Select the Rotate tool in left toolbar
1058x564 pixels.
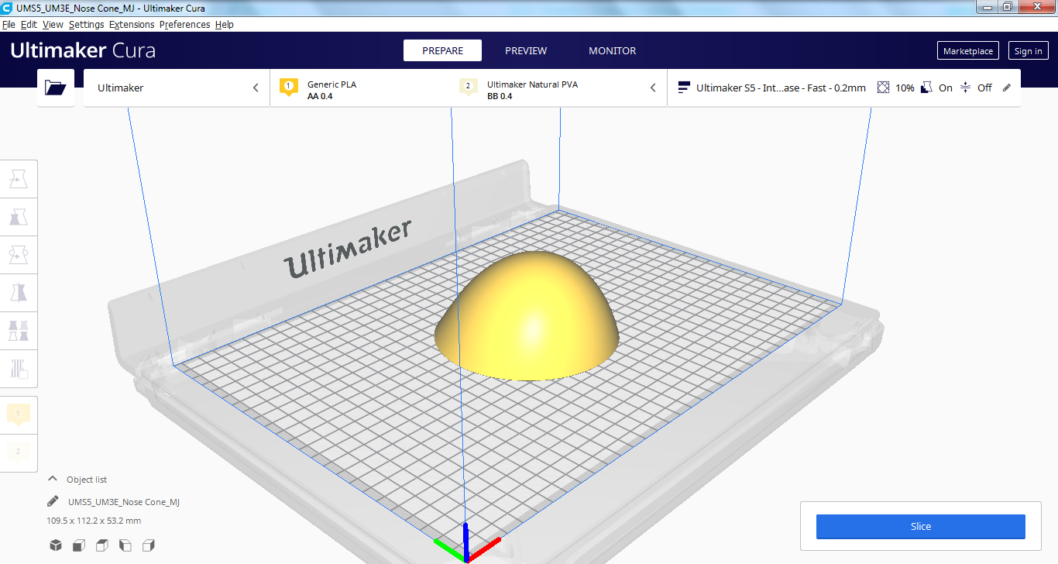(19, 254)
